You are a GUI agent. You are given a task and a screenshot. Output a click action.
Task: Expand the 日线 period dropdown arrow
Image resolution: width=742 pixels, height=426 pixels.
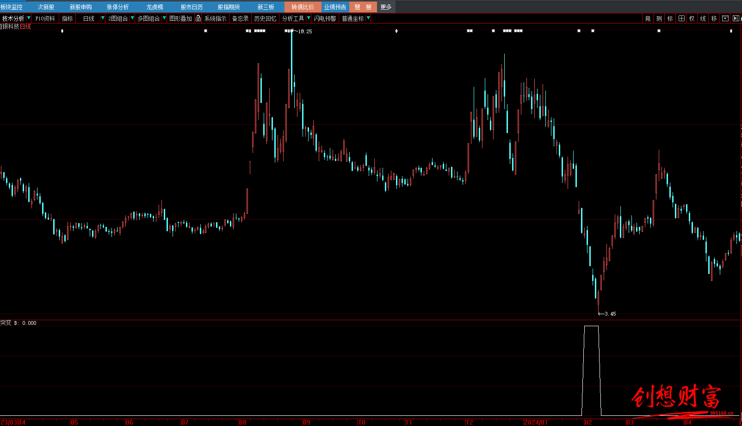[102, 18]
